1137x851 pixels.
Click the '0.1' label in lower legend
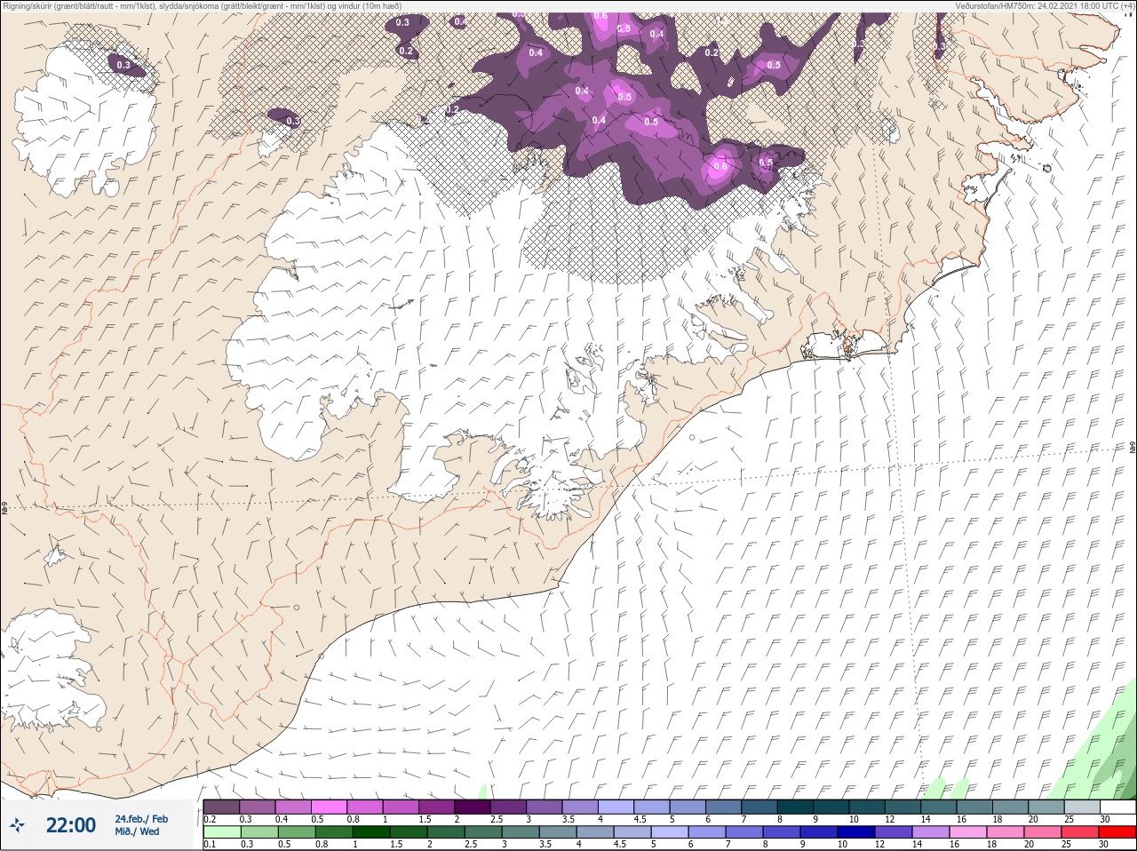(210, 845)
